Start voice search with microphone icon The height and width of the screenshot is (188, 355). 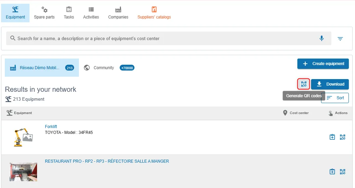pos(321,38)
